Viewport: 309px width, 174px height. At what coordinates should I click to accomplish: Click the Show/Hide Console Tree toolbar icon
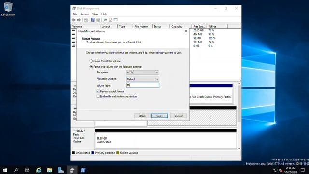tap(86, 20)
